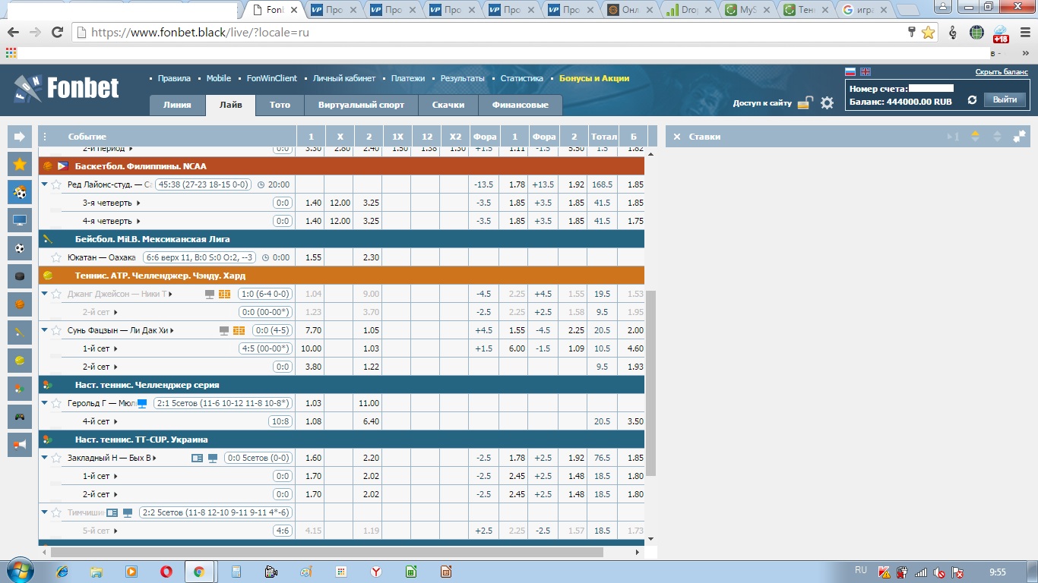Click the arrow icon atop the left sidebar
This screenshot has height=583, width=1038.
tap(20, 137)
